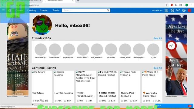The image size is (194, 109).
Task: Open friend x_cop avatar
Action: (153, 49)
